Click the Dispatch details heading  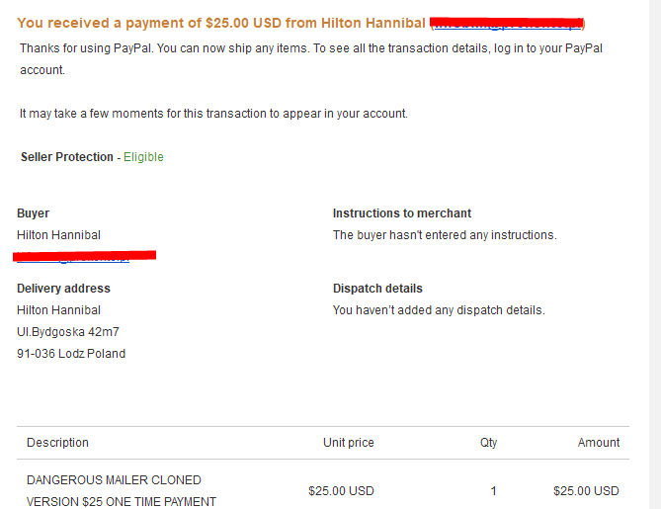point(377,289)
